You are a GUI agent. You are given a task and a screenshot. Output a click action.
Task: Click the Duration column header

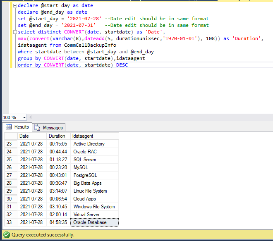(59, 136)
